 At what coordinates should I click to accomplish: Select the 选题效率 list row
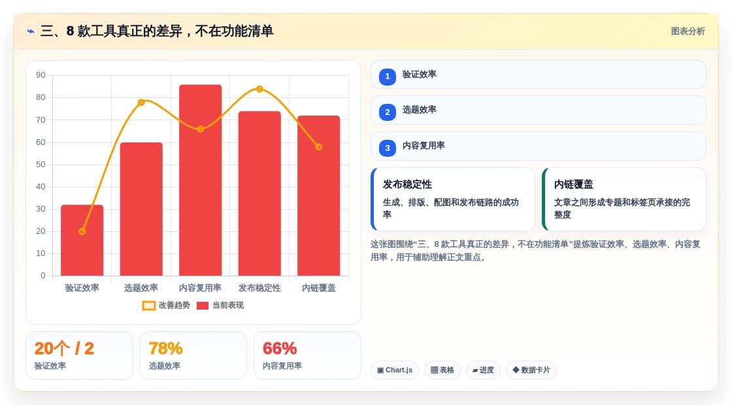click(x=539, y=110)
